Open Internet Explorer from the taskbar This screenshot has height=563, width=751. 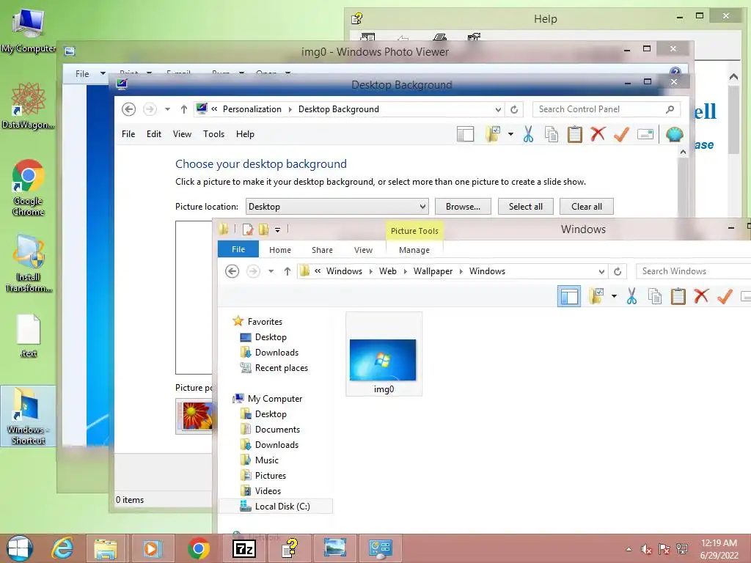coord(63,548)
